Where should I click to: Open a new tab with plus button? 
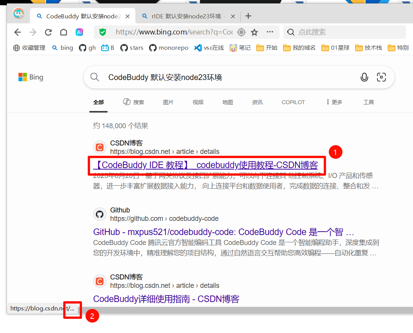click(248, 16)
